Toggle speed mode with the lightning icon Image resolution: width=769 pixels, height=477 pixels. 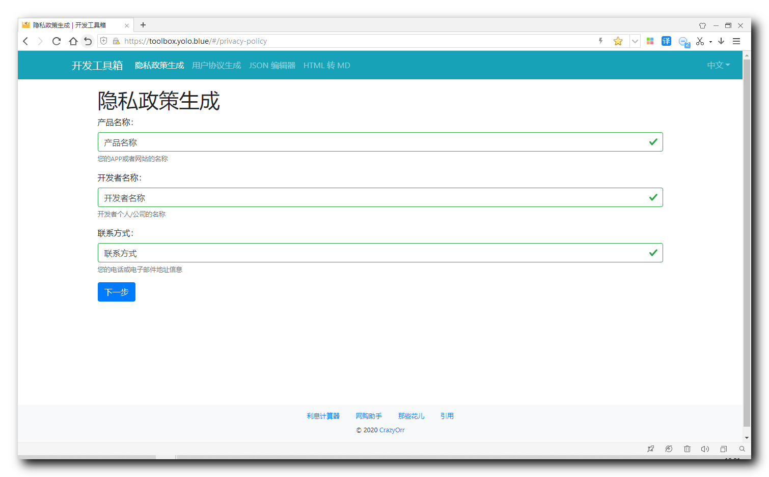pyautogui.click(x=600, y=41)
